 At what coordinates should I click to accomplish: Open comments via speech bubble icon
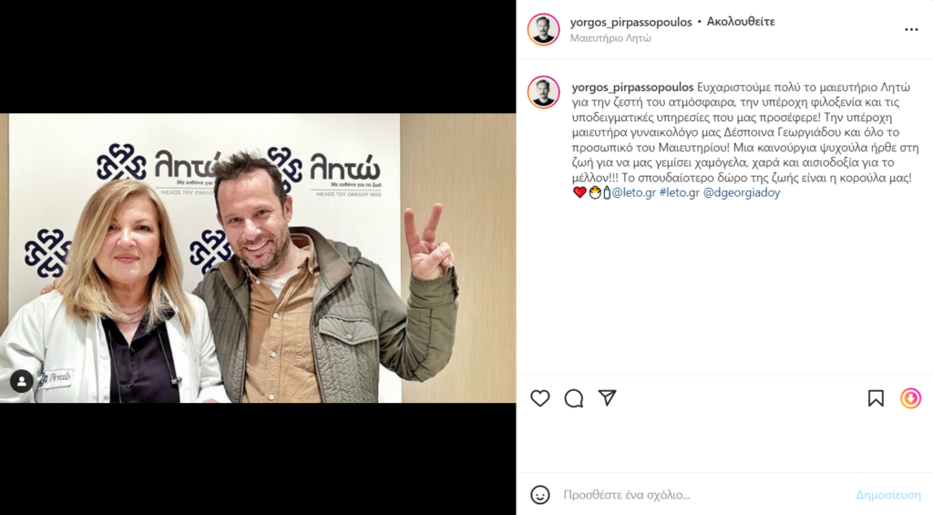tap(574, 398)
